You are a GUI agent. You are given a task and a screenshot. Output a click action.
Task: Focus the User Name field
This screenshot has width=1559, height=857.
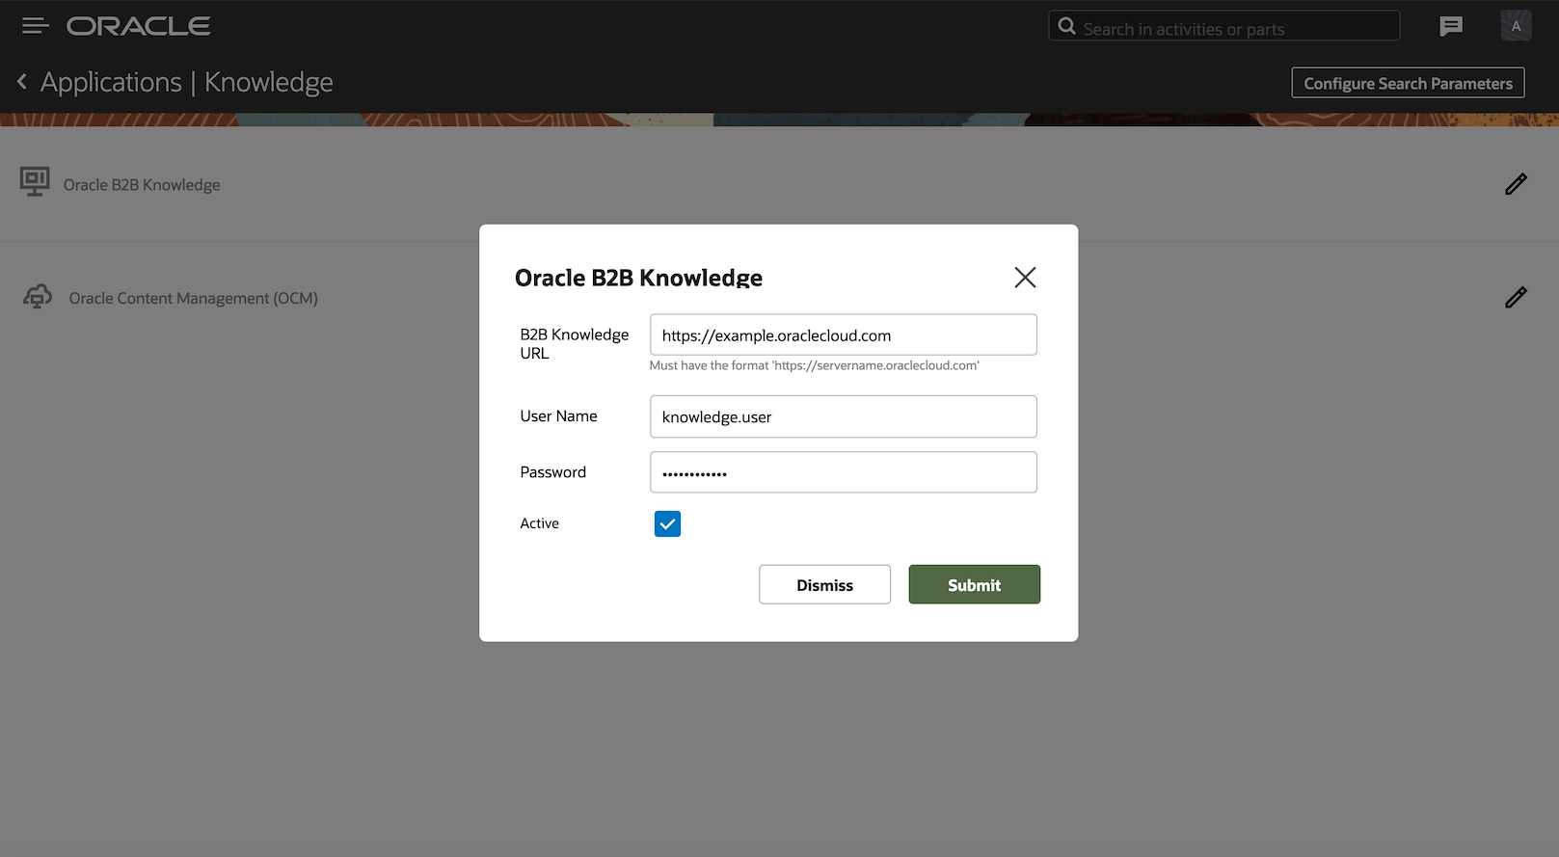[844, 416]
